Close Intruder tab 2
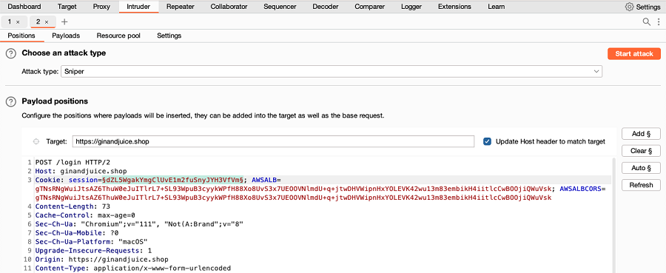This screenshot has height=273, width=666. pyautogui.click(x=47, y=21)
